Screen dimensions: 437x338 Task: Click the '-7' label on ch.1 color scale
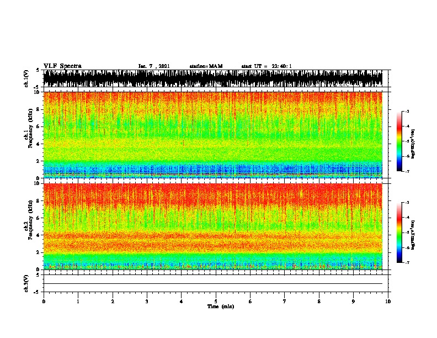click(407, 171)
